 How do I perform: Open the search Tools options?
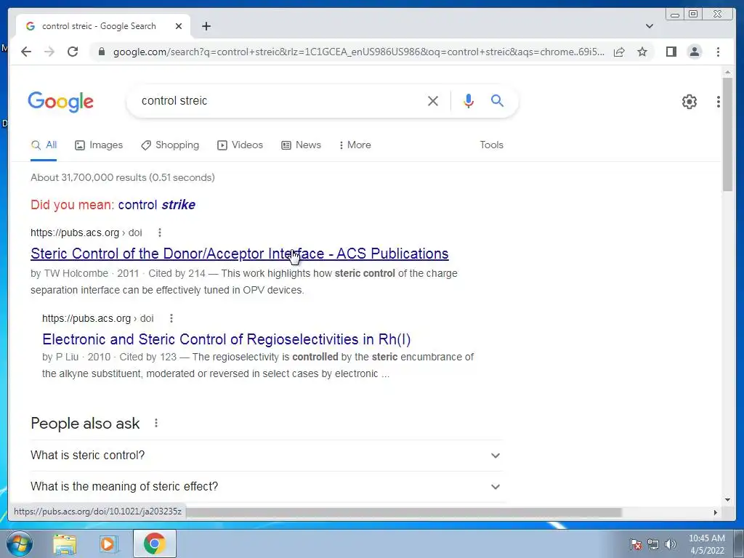point(491,145)
